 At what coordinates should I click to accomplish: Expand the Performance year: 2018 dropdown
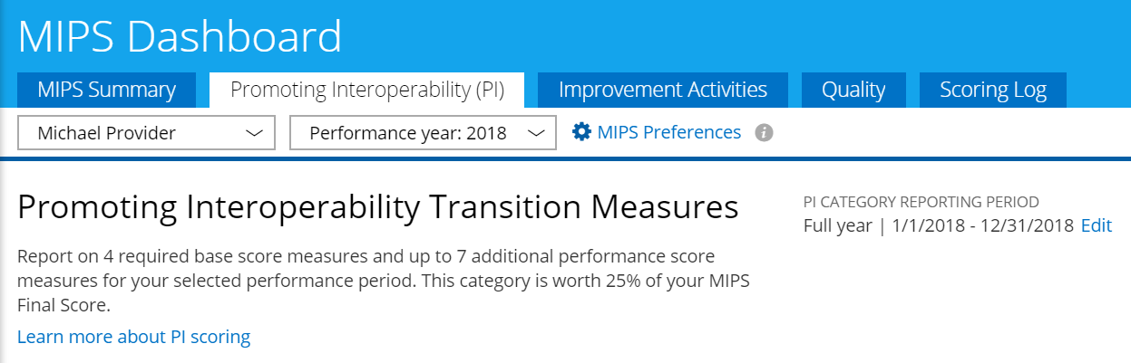[422, 133]
